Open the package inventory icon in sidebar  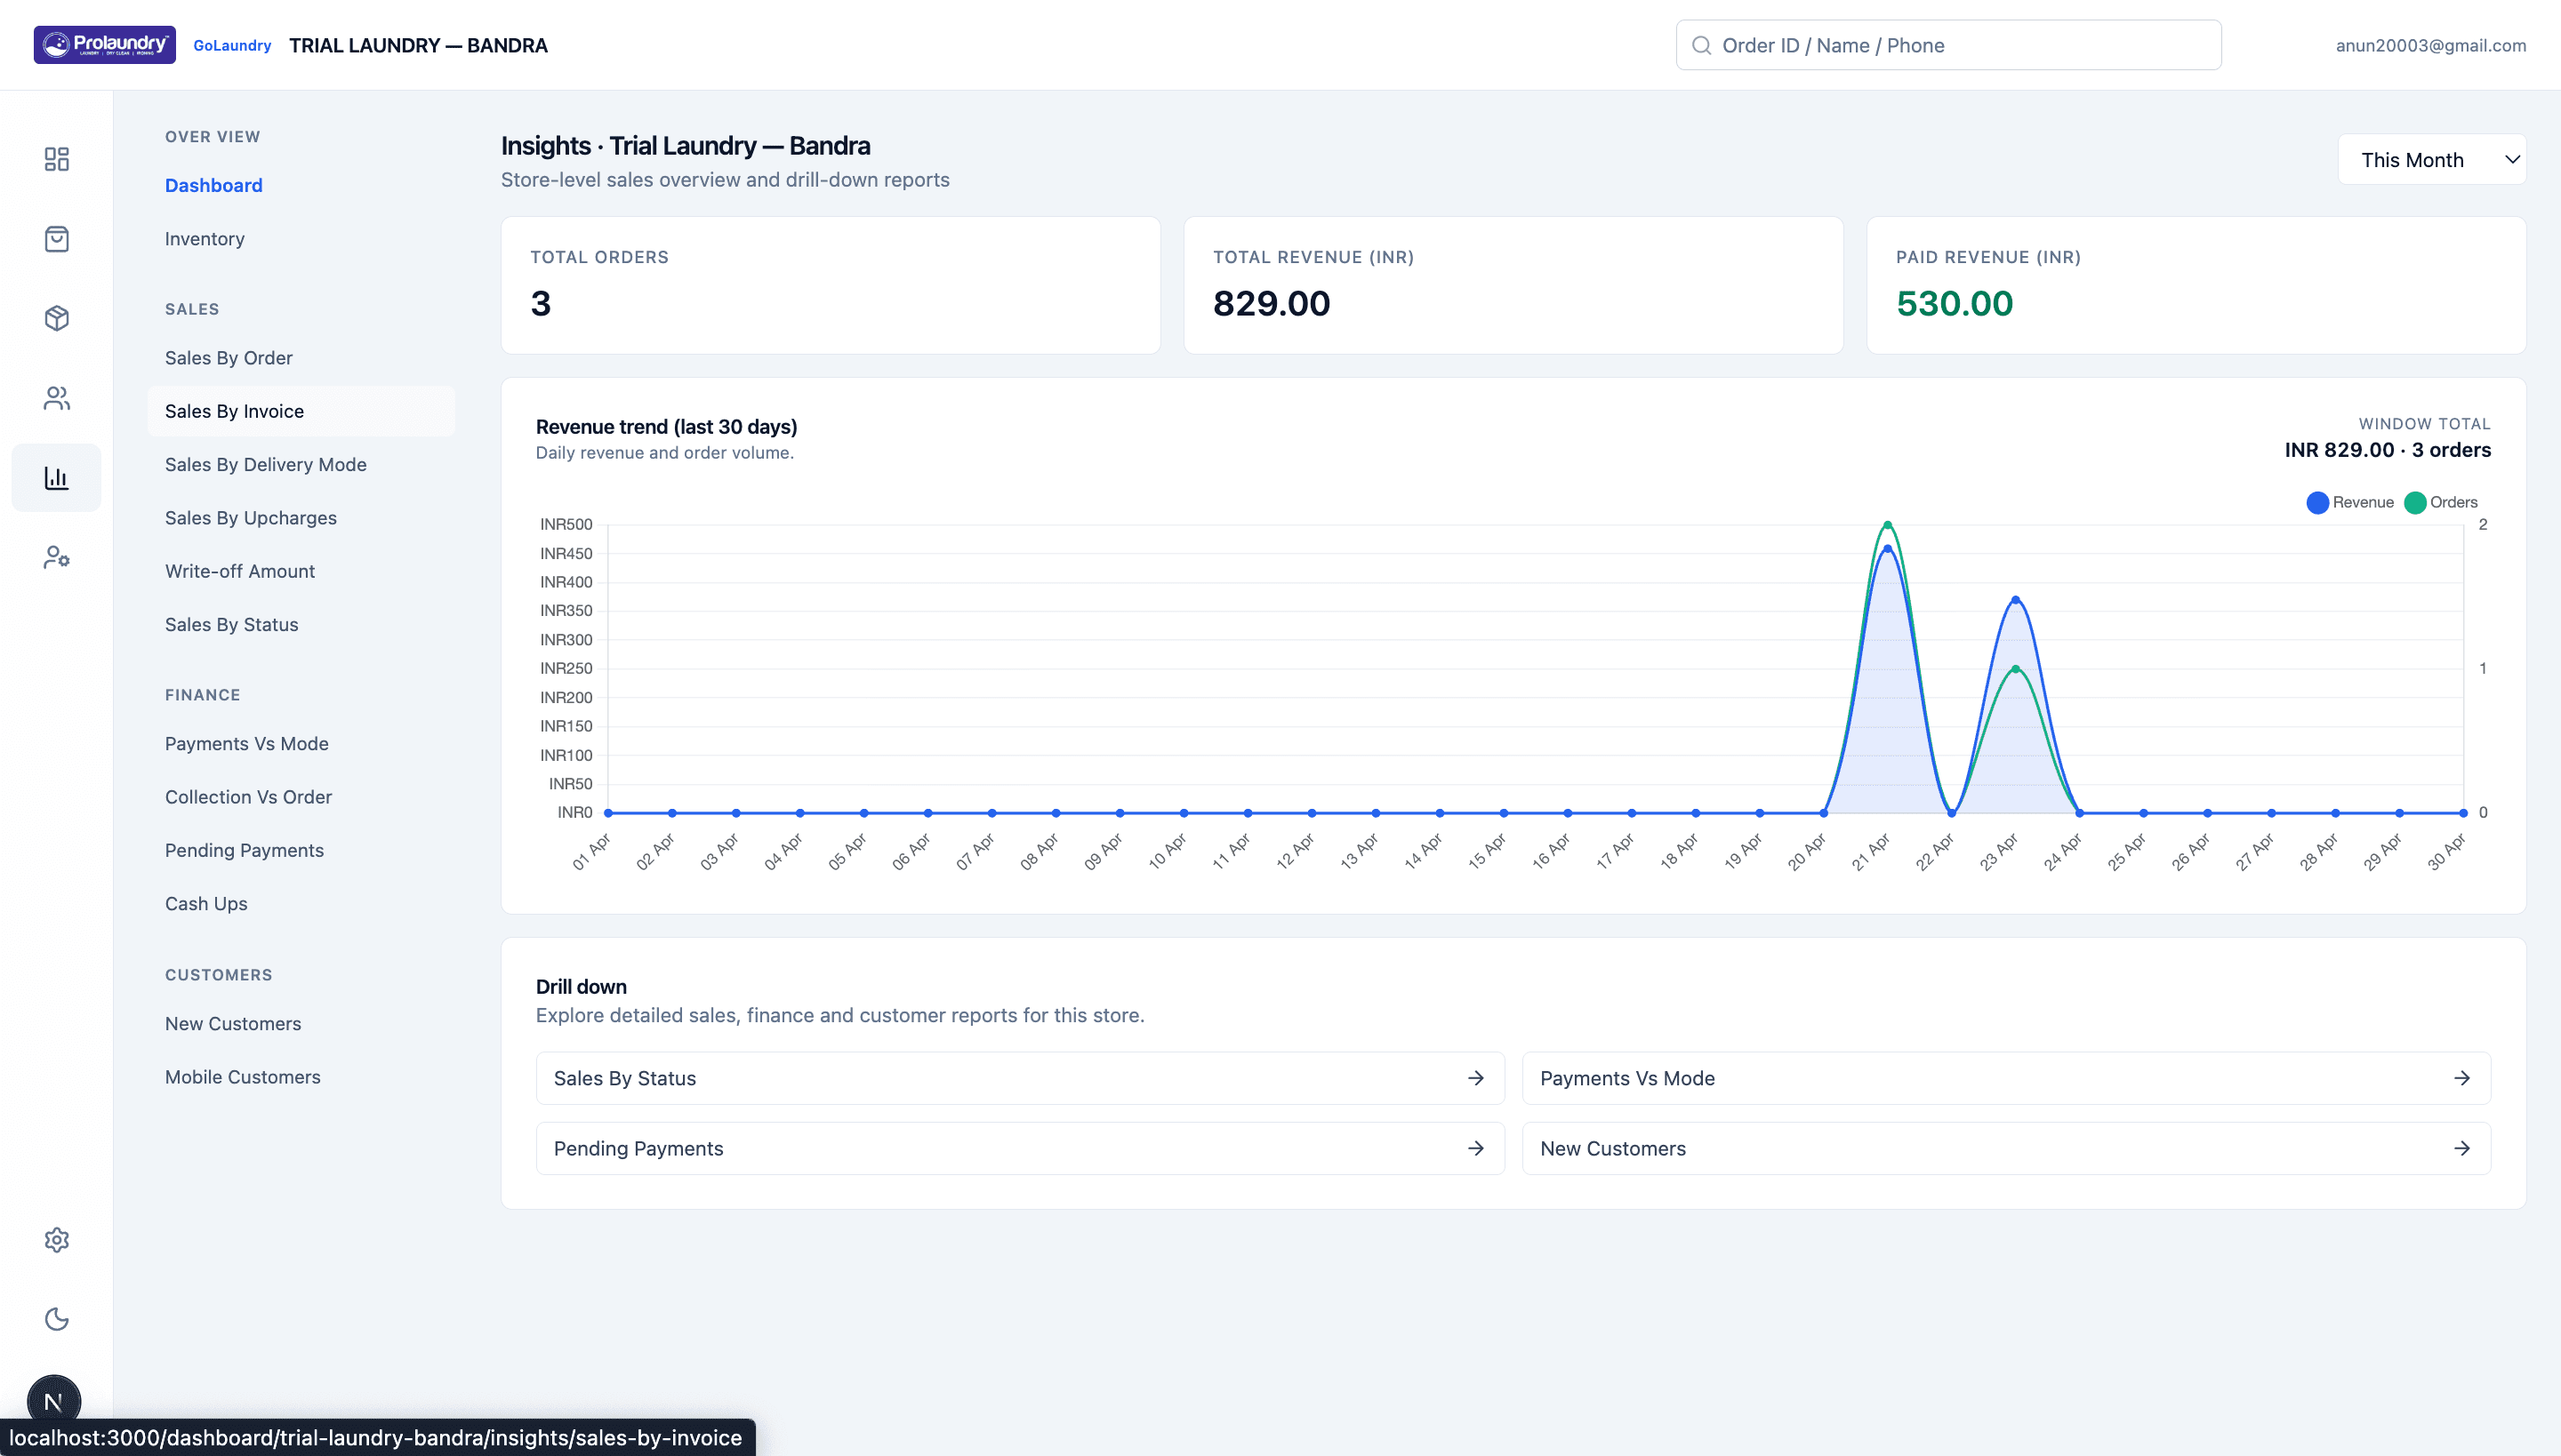[56, 318]
